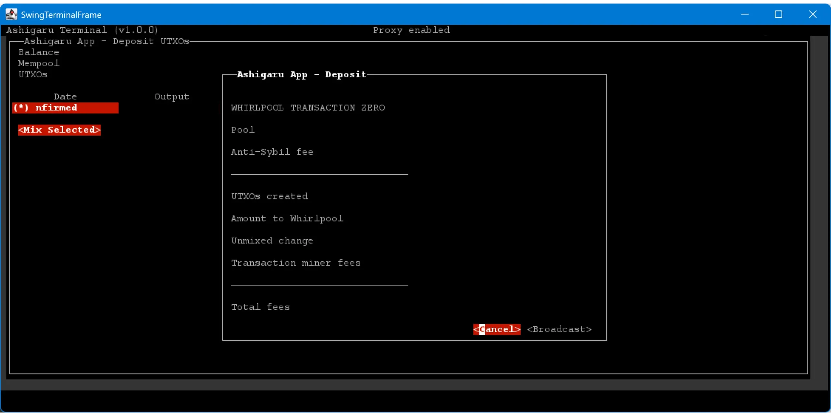Cancel the Whirlpool deposit dialog
Screen dimensions: 831x416
tap(497, 329)
